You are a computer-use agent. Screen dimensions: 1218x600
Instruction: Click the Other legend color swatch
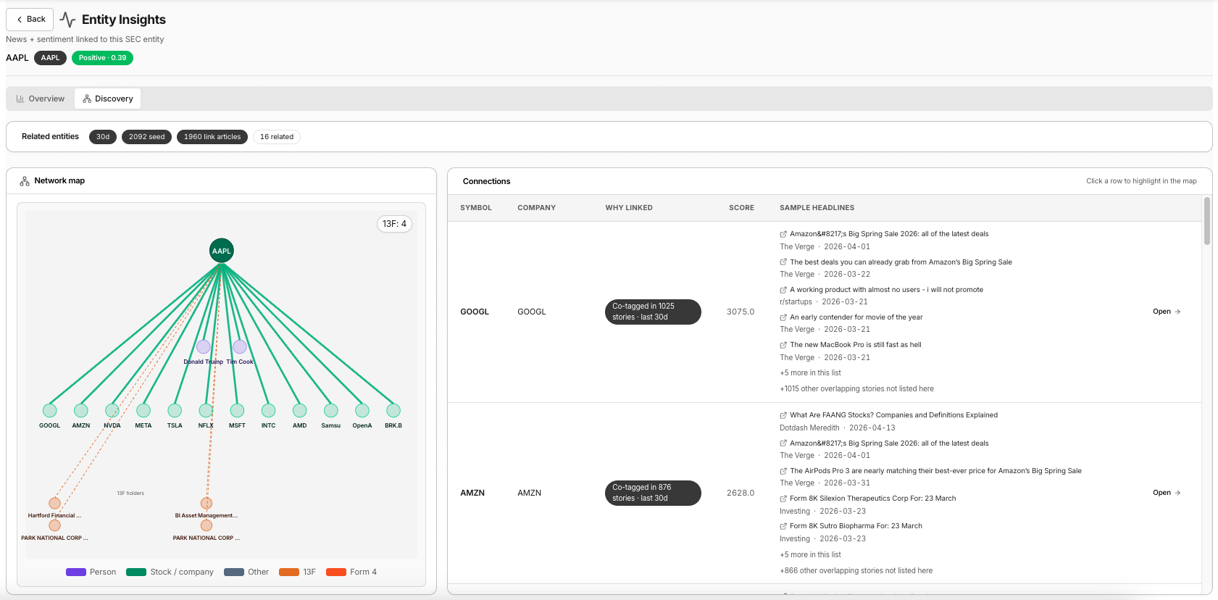pyautogui.click(x=234, y=572)
